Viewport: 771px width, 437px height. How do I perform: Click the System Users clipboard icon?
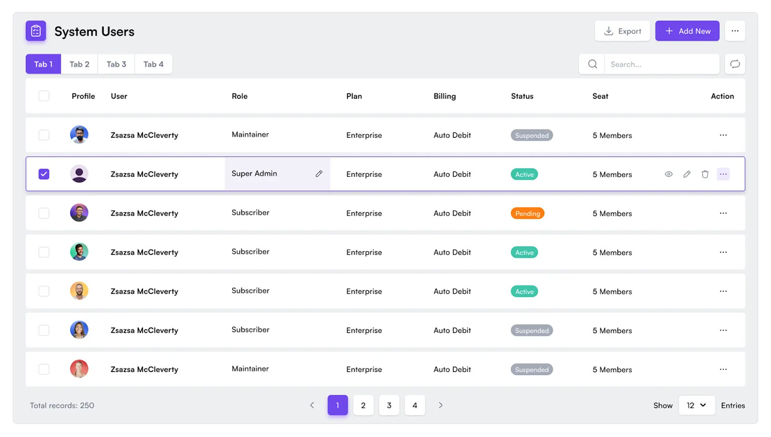click(36, 31)
